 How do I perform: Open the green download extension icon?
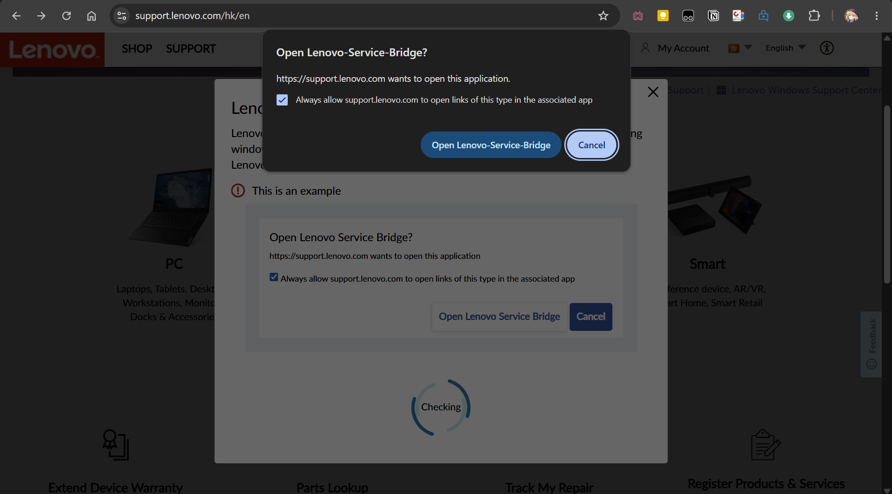coord(788,16)
